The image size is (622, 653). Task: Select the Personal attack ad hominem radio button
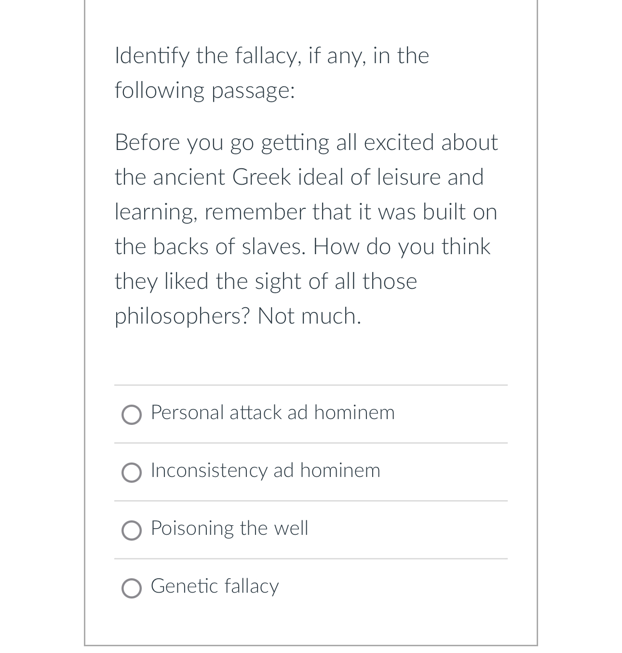[131, 414]
